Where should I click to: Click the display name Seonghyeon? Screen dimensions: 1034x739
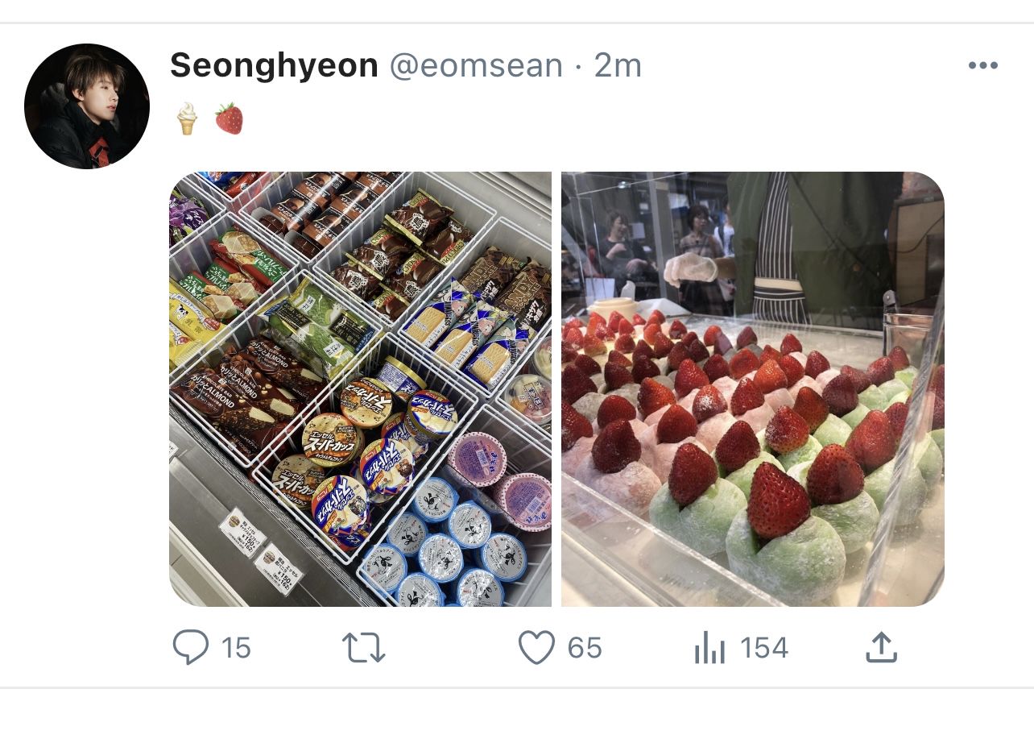274,66
